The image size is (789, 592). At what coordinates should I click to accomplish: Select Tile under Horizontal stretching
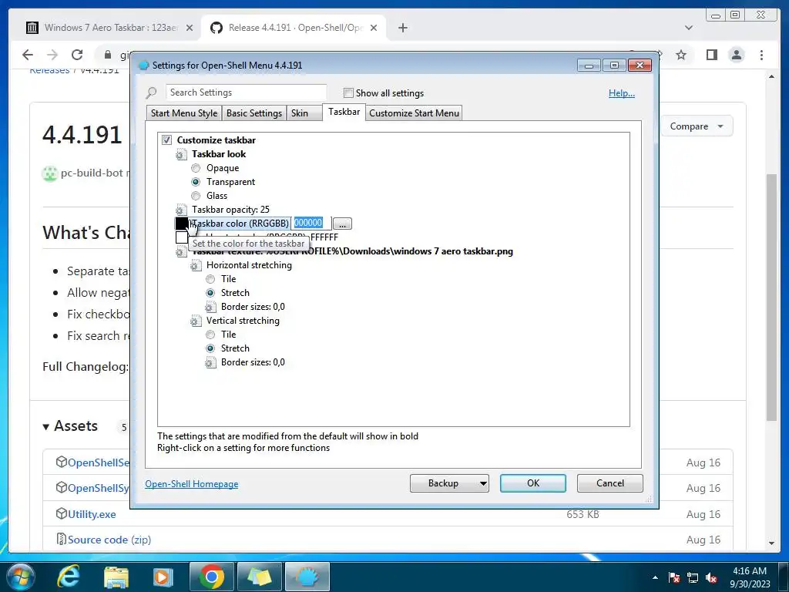210,279
